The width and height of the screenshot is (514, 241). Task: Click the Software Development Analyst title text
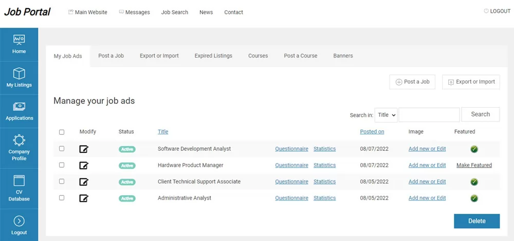(x=194, y=149)
